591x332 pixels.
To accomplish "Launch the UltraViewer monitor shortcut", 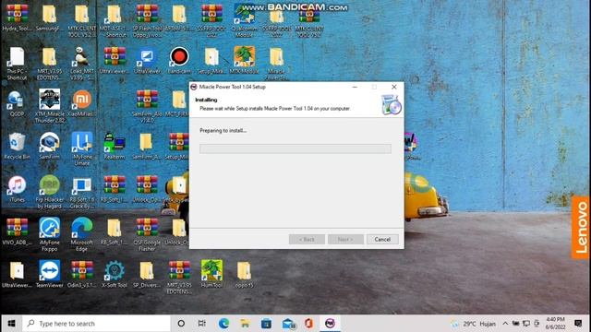I will click(147, 60).
